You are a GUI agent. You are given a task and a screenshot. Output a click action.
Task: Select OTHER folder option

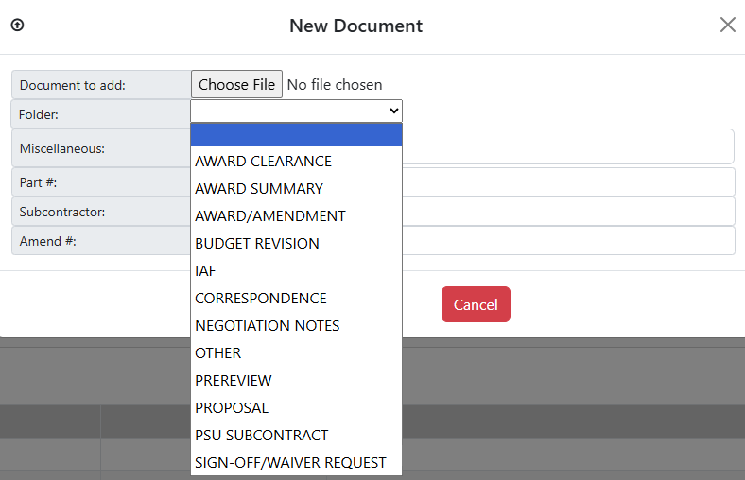pyautogui.click(x=297, y=353)
